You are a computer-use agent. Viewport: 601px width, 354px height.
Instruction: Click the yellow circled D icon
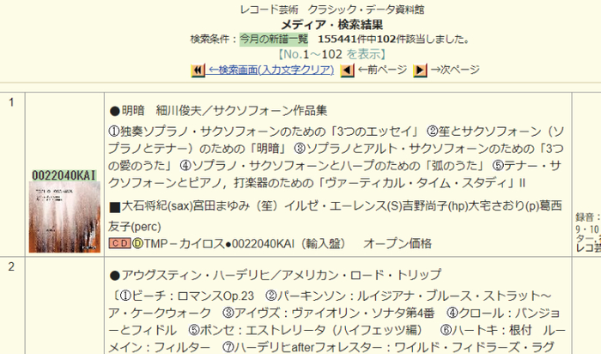tap(137, 243)
